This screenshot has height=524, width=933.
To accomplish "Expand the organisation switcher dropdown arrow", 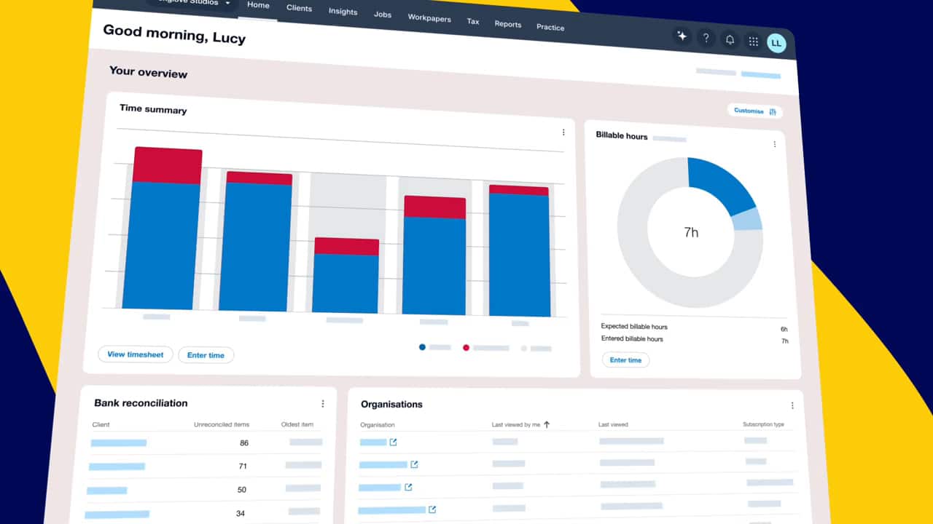I will click(227, 4).
